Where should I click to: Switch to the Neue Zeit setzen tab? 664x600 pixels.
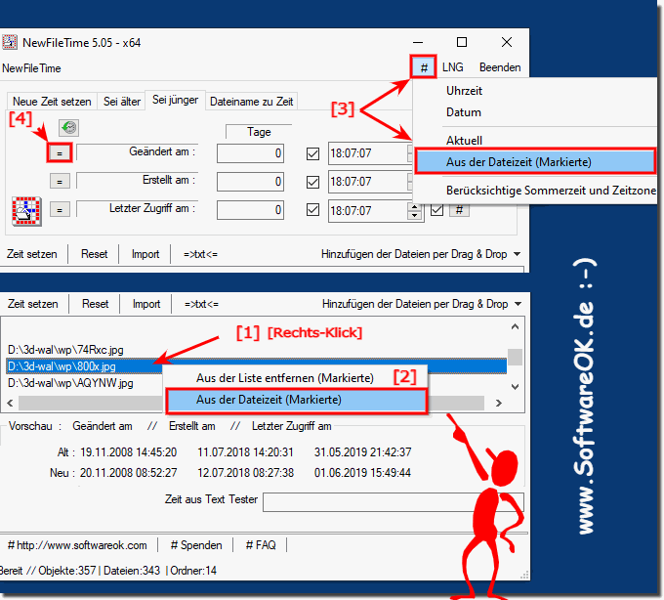pyautogui.click(x=52, y=102)
